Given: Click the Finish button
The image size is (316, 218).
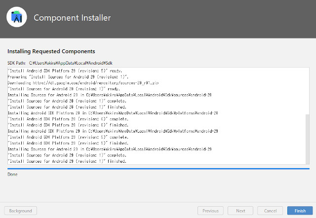Looking at the screenshot, I should point(300,211).
